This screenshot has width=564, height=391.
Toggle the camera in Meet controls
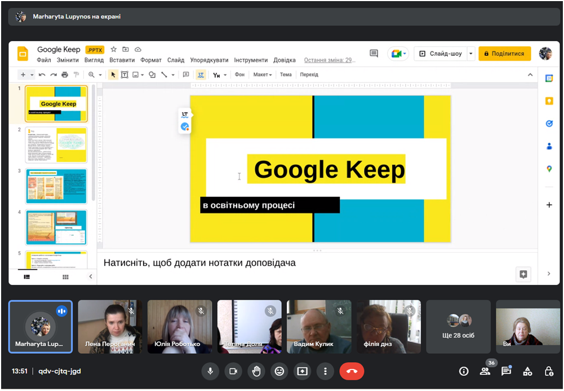click(233, 371)
